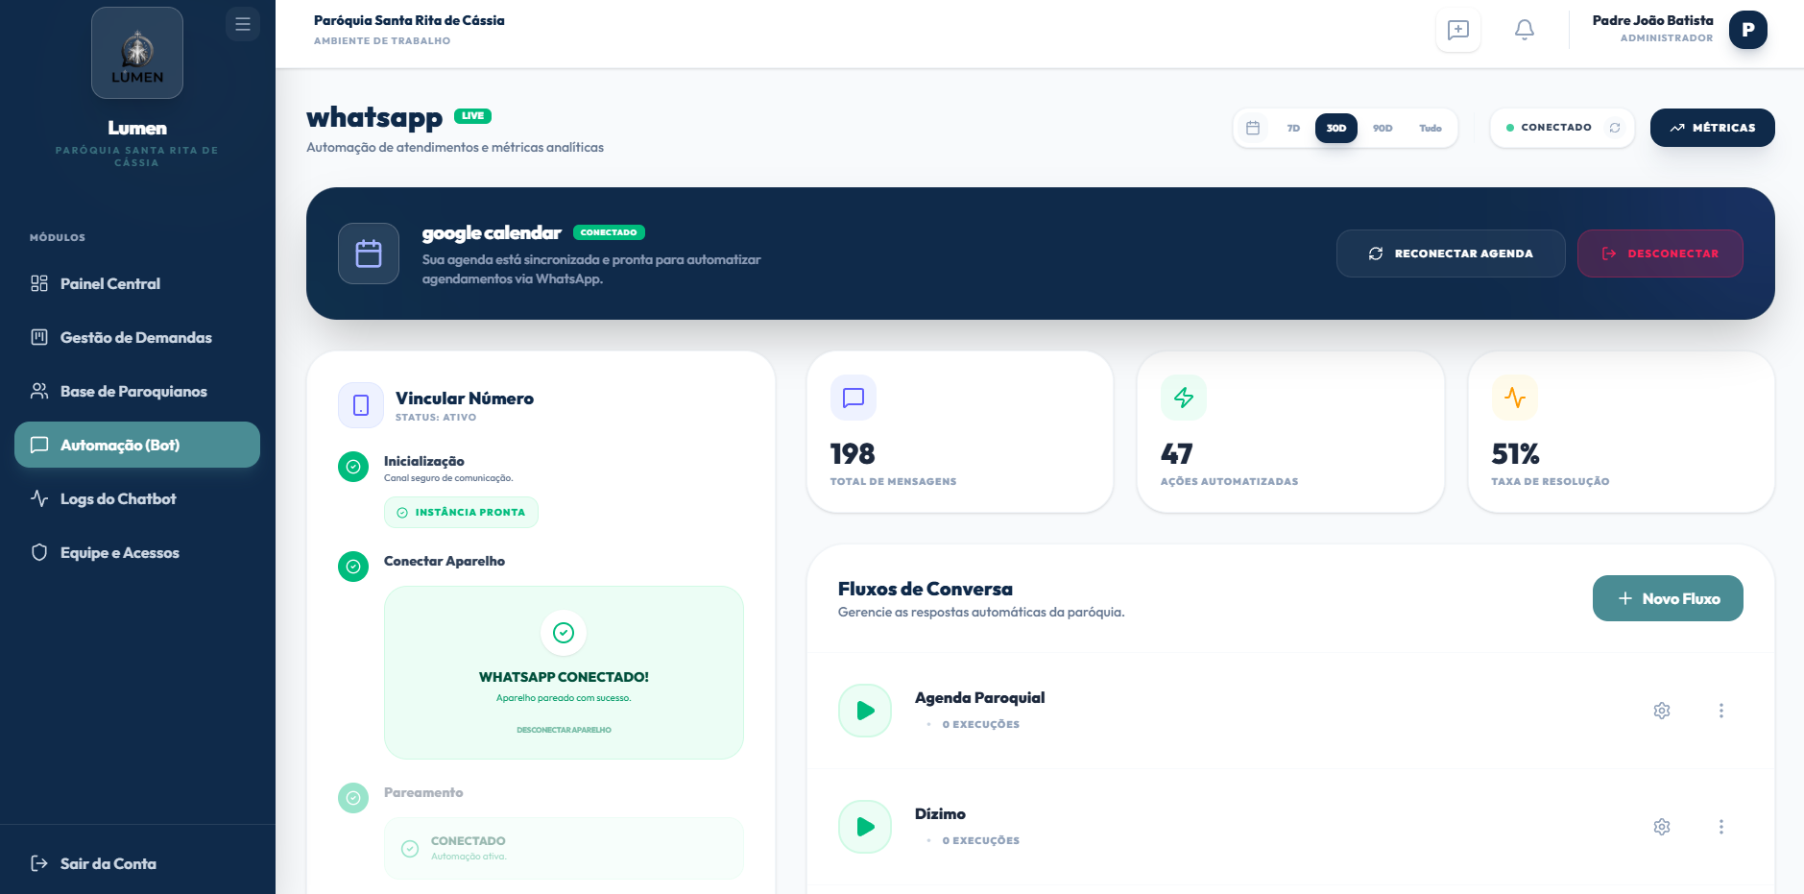Viewport: 1804px width, 894px height.
Task: Open the notifications bell
Action: coord(1524,30)
